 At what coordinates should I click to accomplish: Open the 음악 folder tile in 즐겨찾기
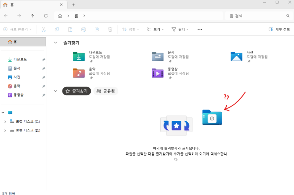pyautogui.click(x=92, y=73)
